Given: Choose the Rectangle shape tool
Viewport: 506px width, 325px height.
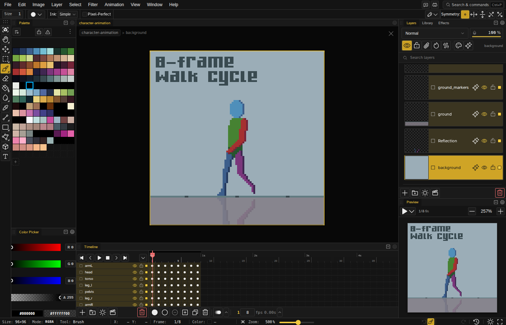Looking at the screenshot, I should 5,127.
